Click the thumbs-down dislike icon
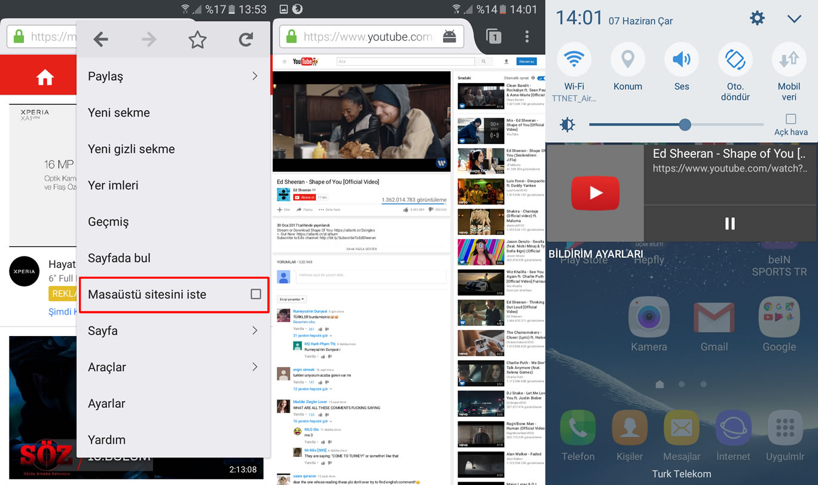818x485 pixels. coord(431,210)
